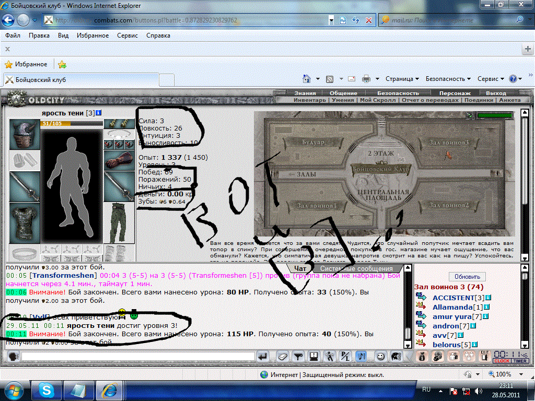
Task: Click the eraser clear chat icon
Action: pos(283,357)
